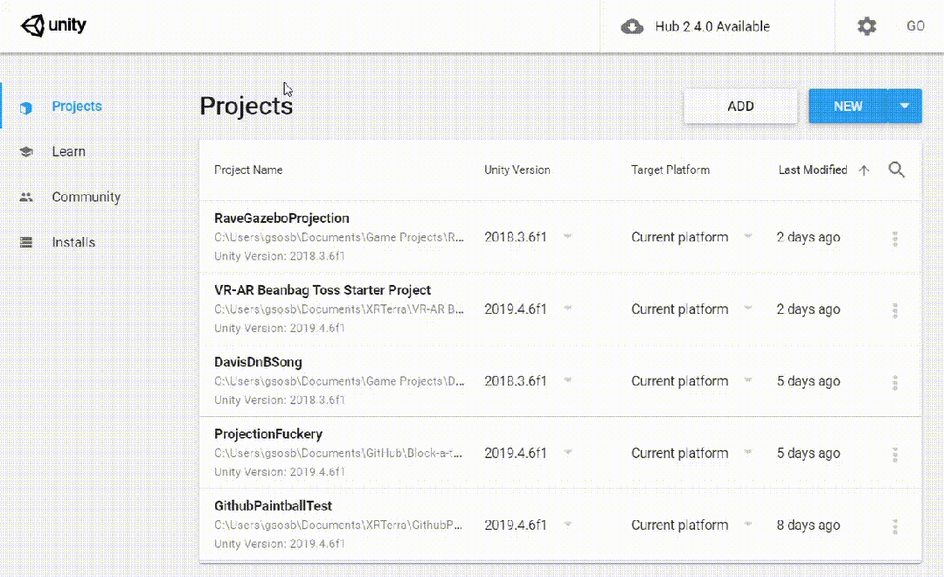Open Unity version dropdown for VR-AR Beanbag Toss
Image resolution: width=944 pixels, height=577 pixels.
pos(568,308)
